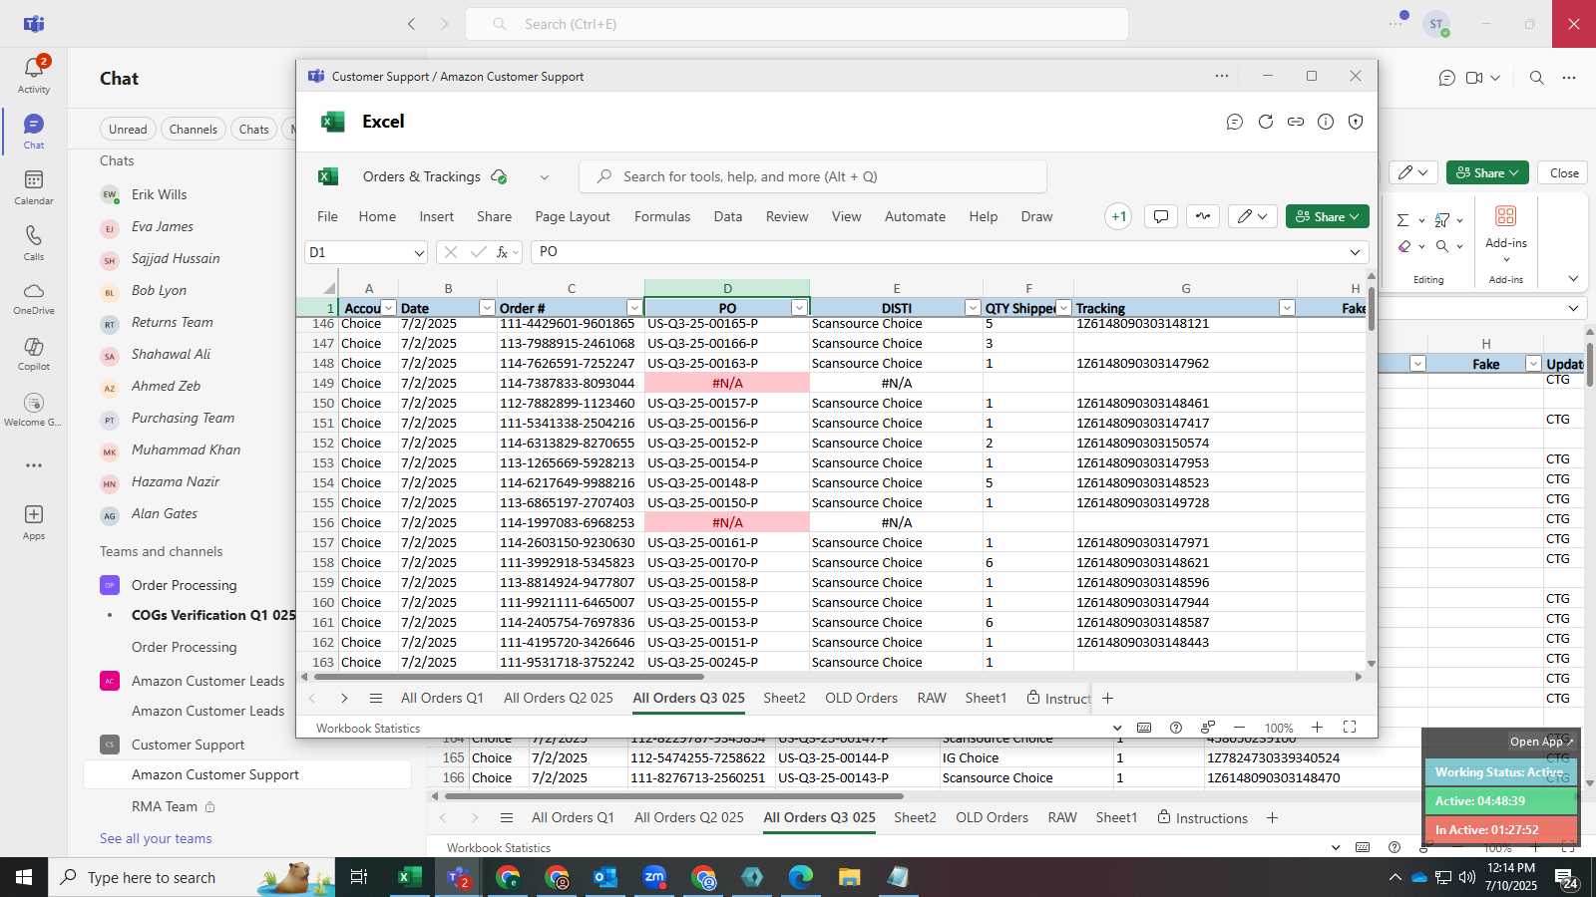
Task: Click the shield security icon
Action: point(1355,122)
